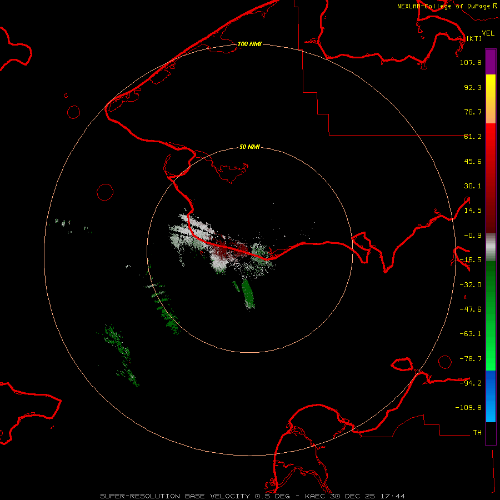Click the 100 NMI range ring label
The width and height of the screenshot is (500, 500).
pos(249,44)
